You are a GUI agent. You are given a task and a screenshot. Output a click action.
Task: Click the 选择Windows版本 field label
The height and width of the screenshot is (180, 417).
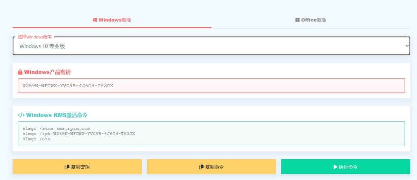click(x=35, y=37)
